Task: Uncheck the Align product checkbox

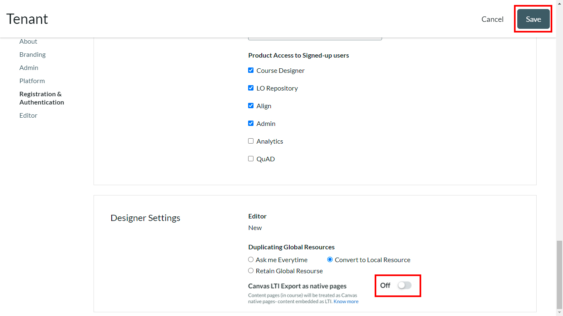Action: coord(251,106)
